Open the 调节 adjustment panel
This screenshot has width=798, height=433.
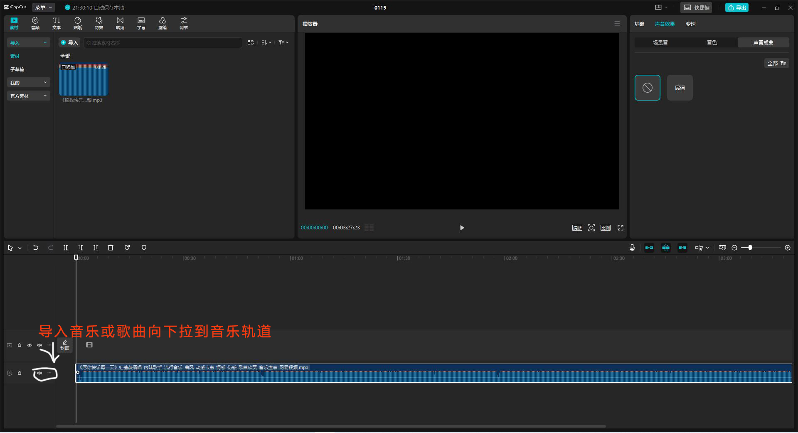coord(184,23)
